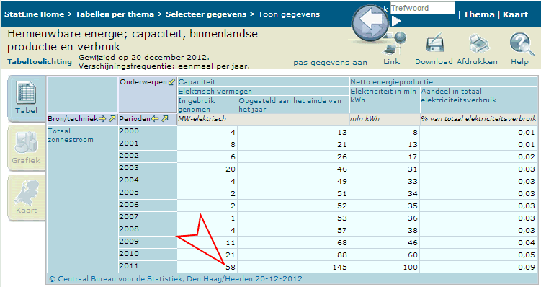The image size is (541, 287).
Task: Open the Kaart map view tab
Action: 26,198
